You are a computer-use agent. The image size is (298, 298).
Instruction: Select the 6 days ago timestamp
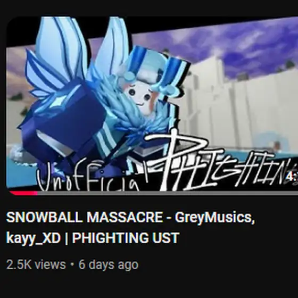pyautogui.click(x=109, y=264)
